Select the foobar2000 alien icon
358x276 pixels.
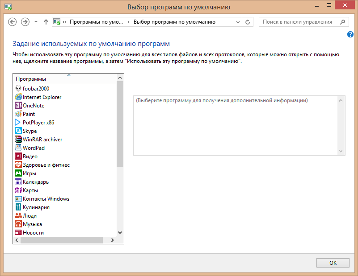click(x=18, y=89)
